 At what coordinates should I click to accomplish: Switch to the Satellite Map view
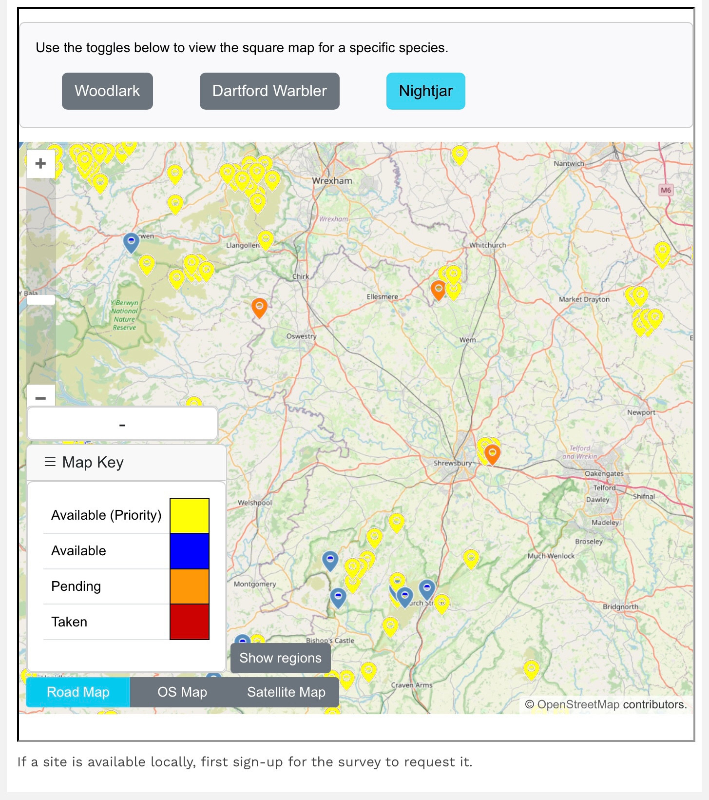tap(286, 692)
